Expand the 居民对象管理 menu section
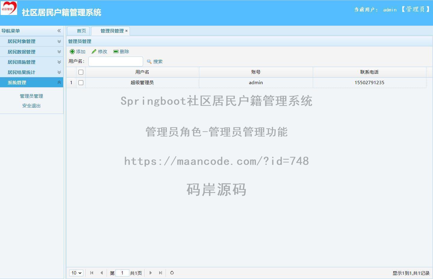 (32, 41)
